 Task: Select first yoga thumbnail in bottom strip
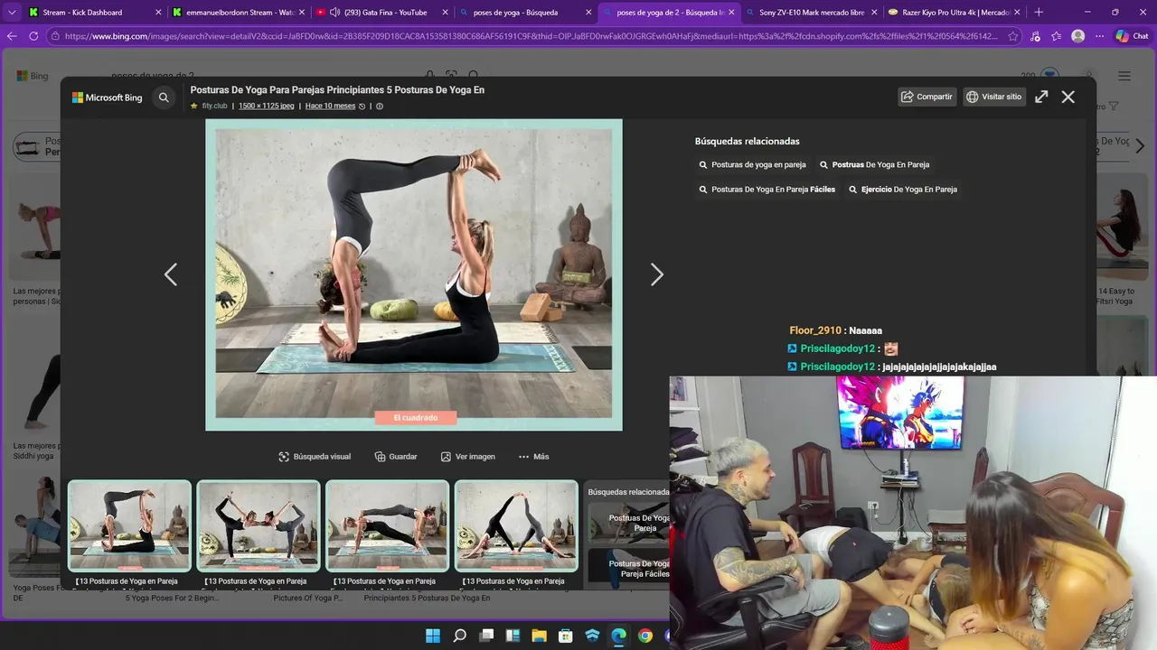pos(129,525)
